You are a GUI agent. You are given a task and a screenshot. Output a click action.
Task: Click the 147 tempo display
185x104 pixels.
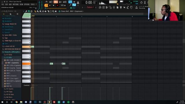coord(63,5)
